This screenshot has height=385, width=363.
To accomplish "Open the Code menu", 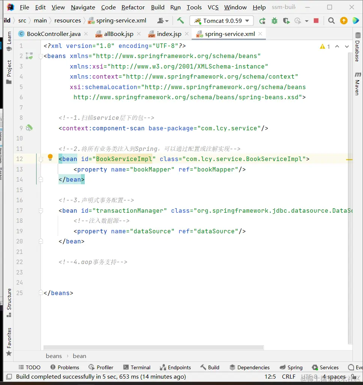I will [x=108, y=7].
